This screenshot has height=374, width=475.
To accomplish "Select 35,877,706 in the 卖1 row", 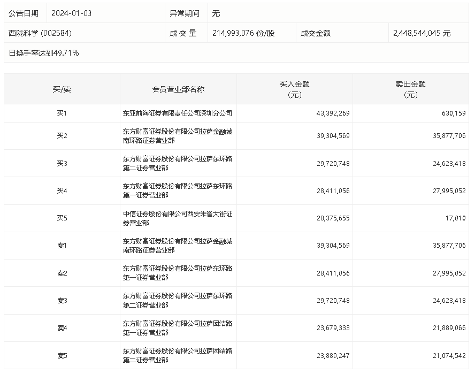I will point(449,246).
